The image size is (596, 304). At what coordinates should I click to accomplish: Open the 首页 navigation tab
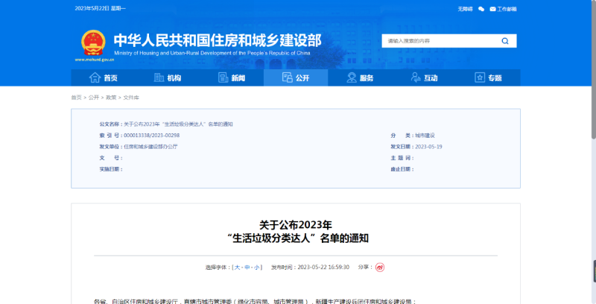103,78
